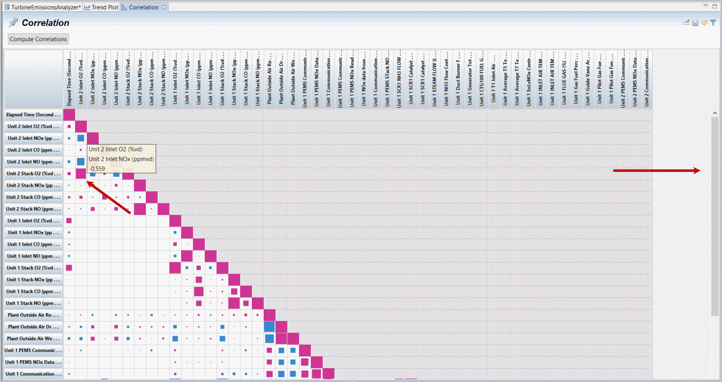Click the vertical scrollbar up arrow

click(715, 113)
